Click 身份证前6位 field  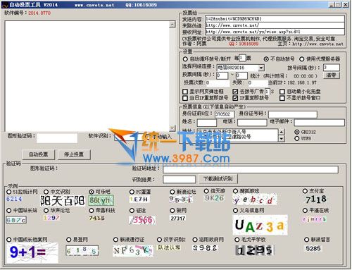point(225,114)
